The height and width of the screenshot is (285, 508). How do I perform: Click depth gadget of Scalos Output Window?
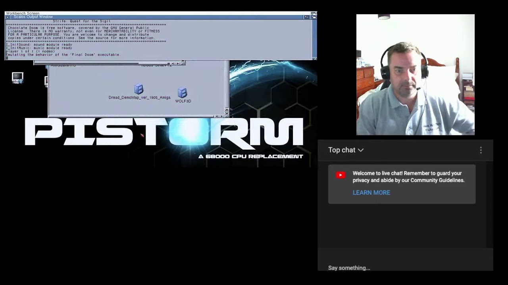314,17
